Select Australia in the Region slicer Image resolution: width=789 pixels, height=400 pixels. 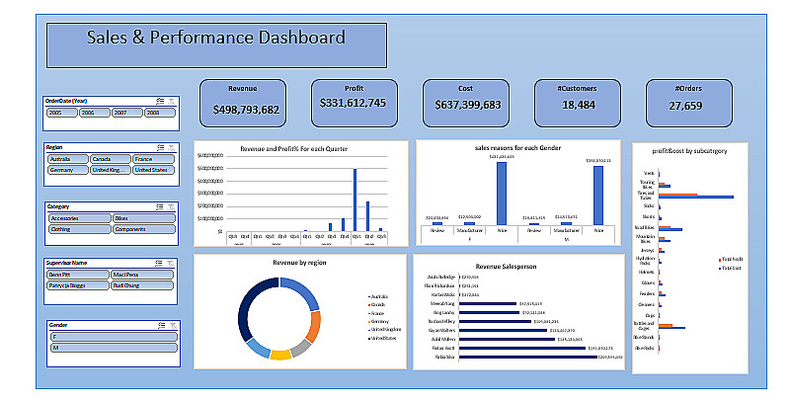[x=68, y=159]
